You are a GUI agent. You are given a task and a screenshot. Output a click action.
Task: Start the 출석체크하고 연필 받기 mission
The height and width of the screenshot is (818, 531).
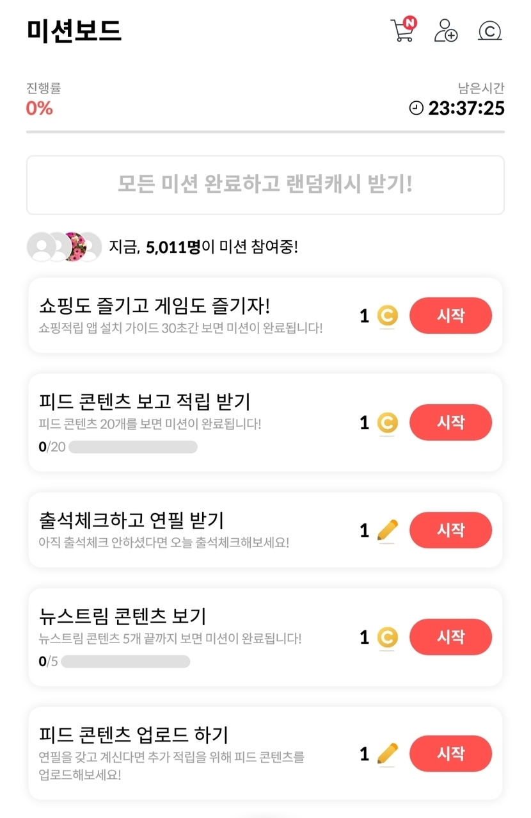450,530
